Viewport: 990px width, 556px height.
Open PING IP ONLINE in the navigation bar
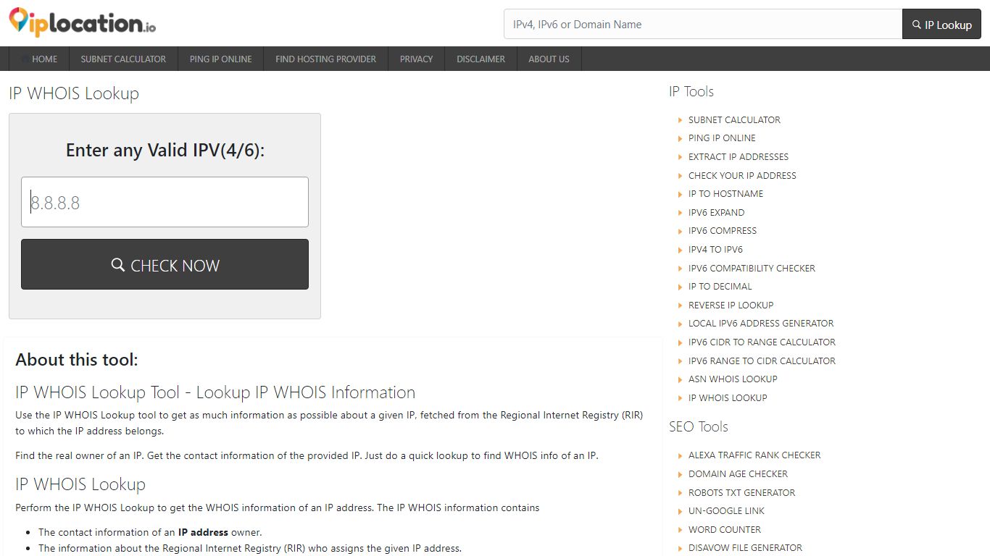pos(221,59)
